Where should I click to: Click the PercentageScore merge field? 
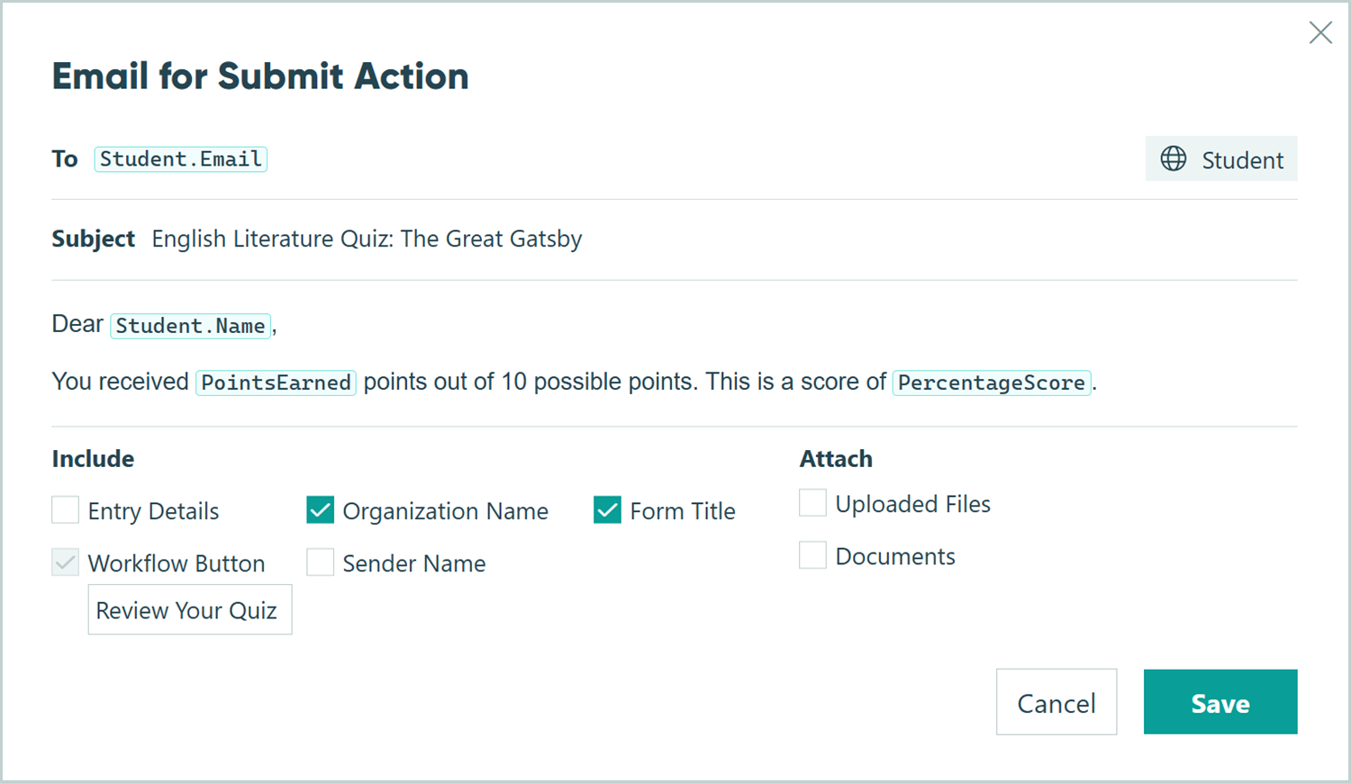pyautogui.click(x=991, y=382)
